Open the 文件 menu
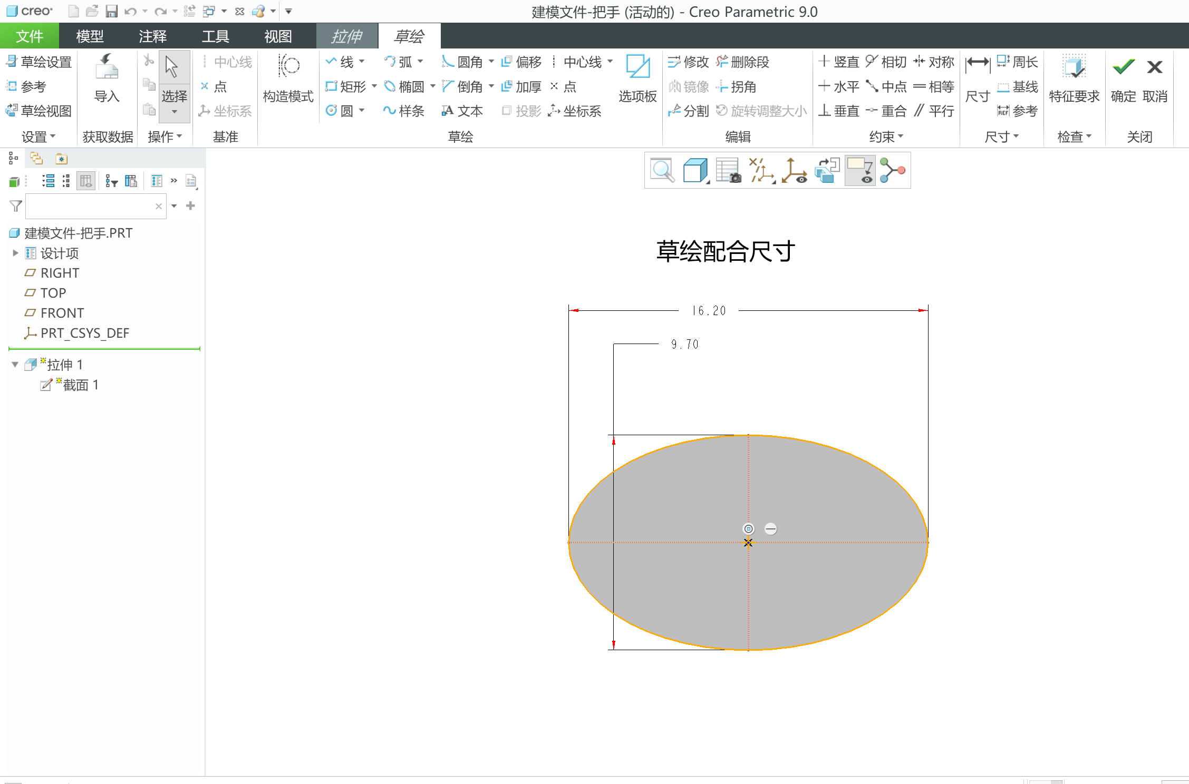This screenshot has height=784, width=1189. pyautogui.click(x=30, y=36)
